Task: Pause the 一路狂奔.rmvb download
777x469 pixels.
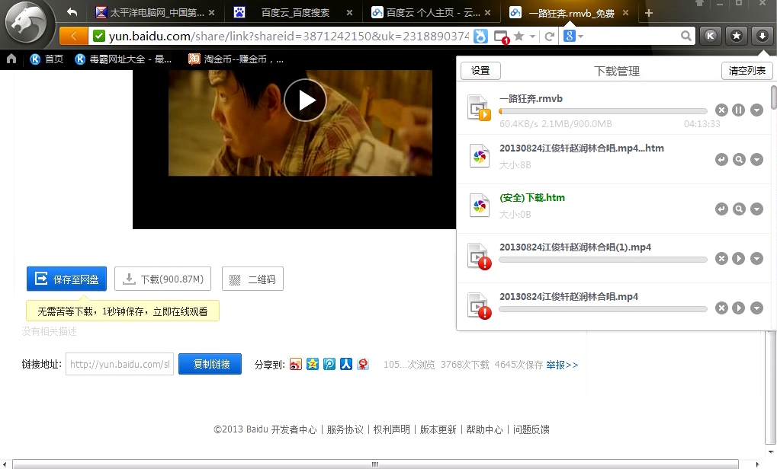Action: [x=738, y=110]
